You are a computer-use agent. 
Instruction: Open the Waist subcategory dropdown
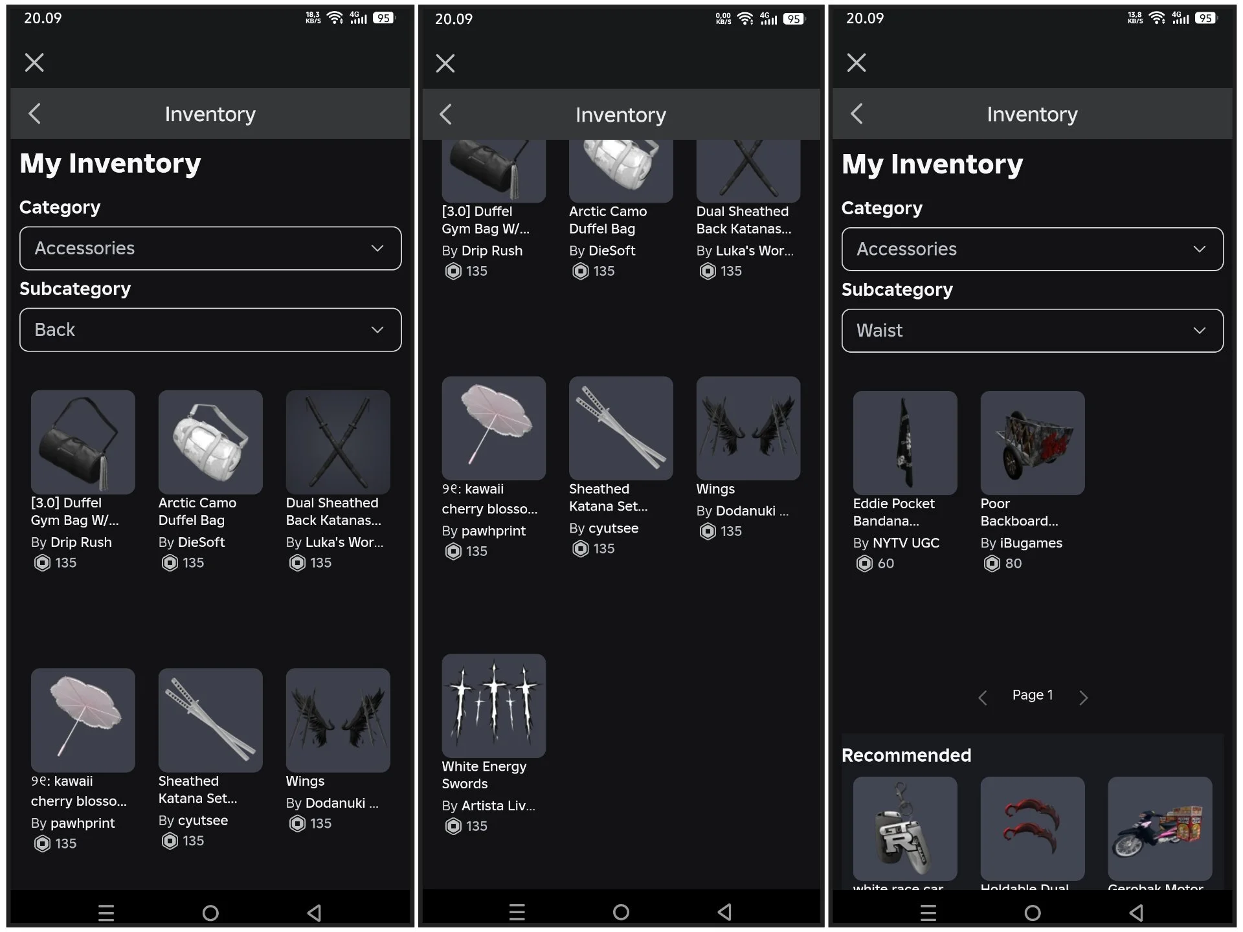click(x=1032, y=331)
